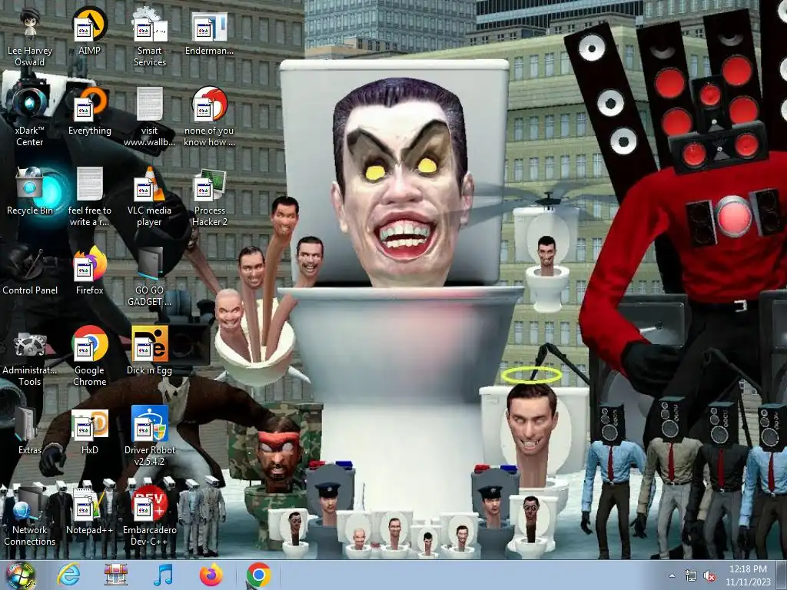Select the HxD hex editor shortcut

click(89, 430)
